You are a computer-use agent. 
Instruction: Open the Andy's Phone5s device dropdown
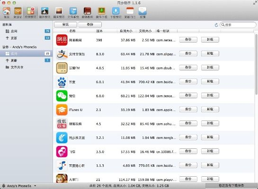point(19,186)
